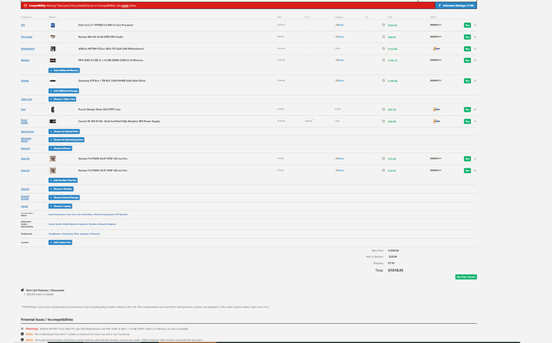Remove the Noctua NH-L9i CPU cooler row
552x343 pixels.
(x=475, y=37)
